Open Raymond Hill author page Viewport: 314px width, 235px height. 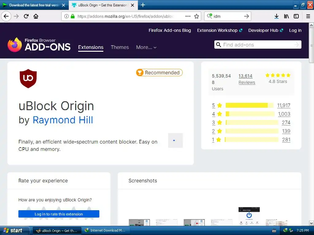pyautogui.click(x=63, y=120)
